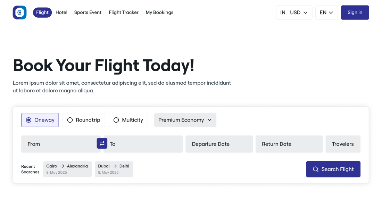The height and width of the screenshot is (216, 382).
Task: Click the chevron on Premium Economy selector
Action: tap(209, 120)
